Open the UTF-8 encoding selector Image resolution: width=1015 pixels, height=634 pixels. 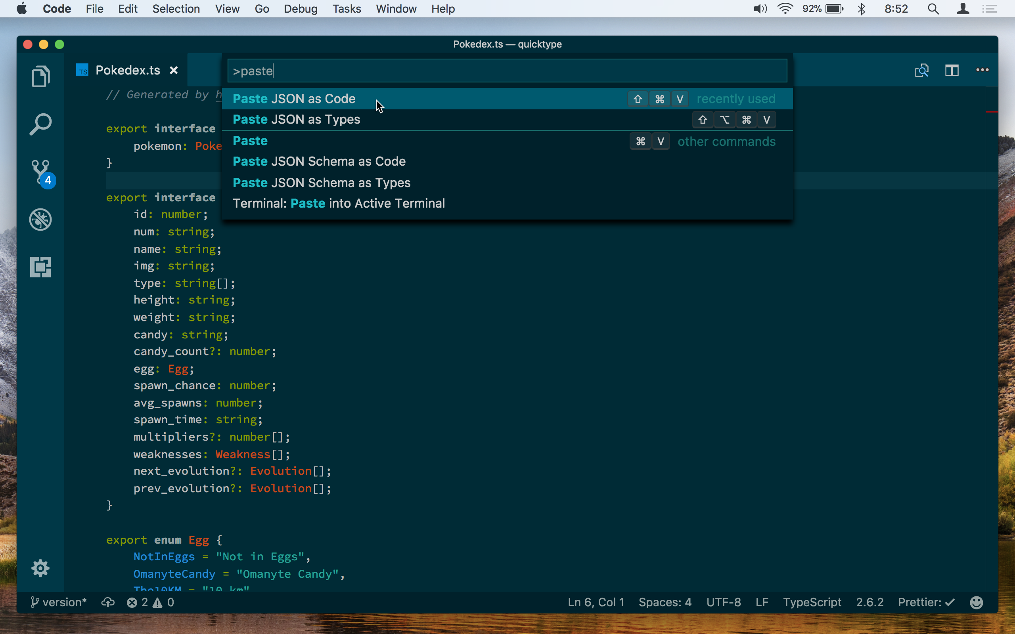pos(724,603)
